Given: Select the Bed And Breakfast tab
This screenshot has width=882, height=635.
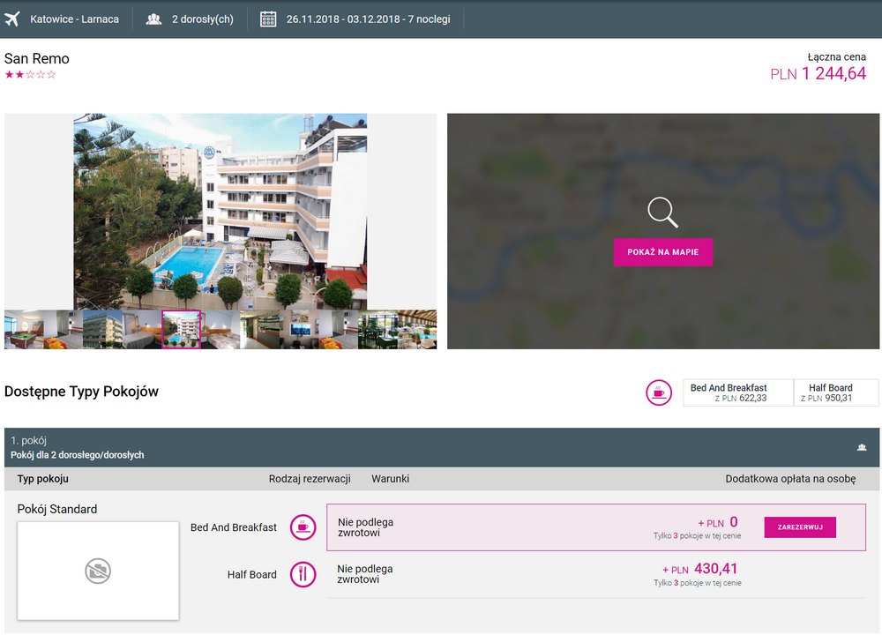Looking at the screenshot, I should click(738, 392).
